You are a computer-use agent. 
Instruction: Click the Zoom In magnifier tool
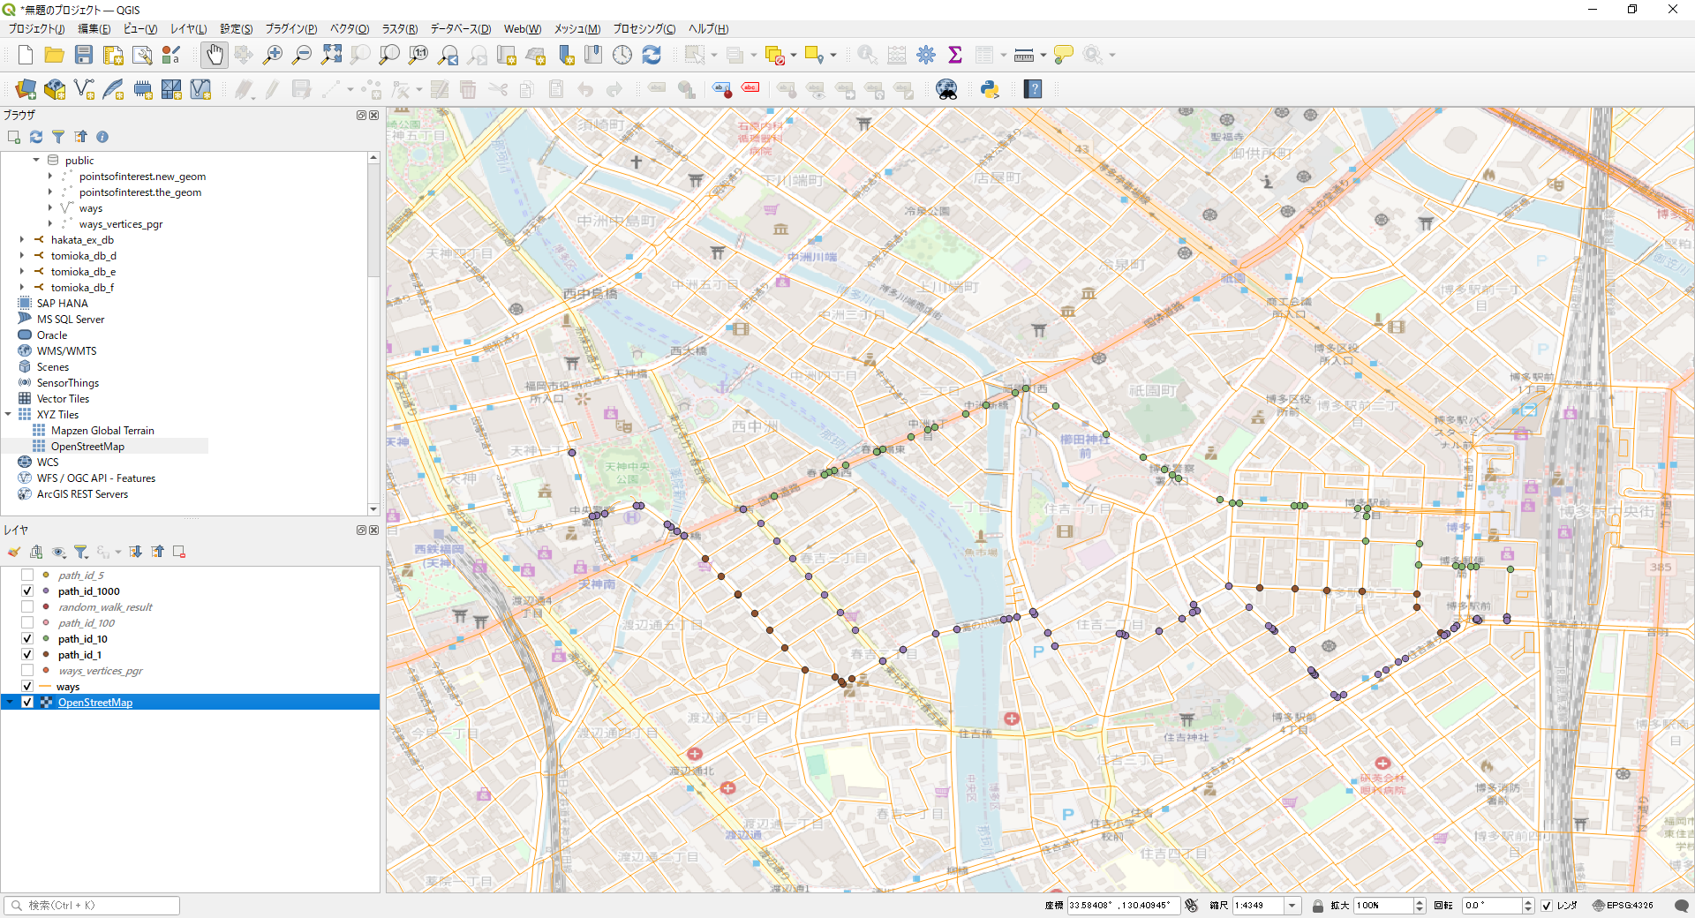coord(273,55)
